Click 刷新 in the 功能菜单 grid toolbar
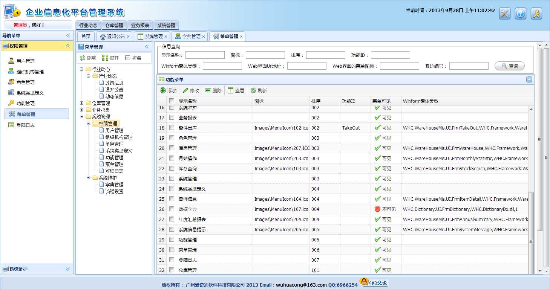This screenshot has height=290, width=550. point(259,90)
